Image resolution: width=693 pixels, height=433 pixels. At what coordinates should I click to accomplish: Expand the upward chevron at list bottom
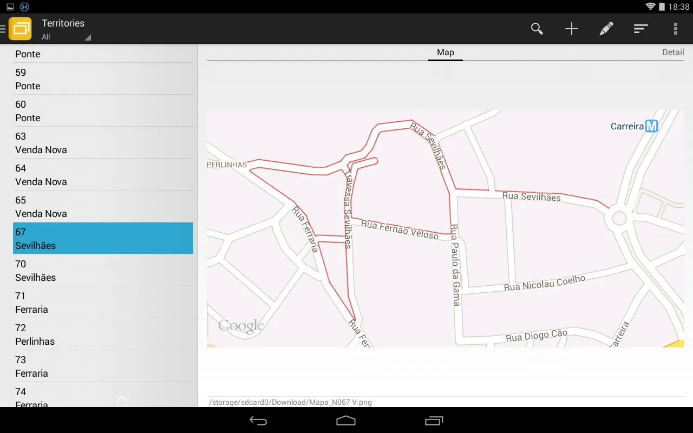click(122, 399)
